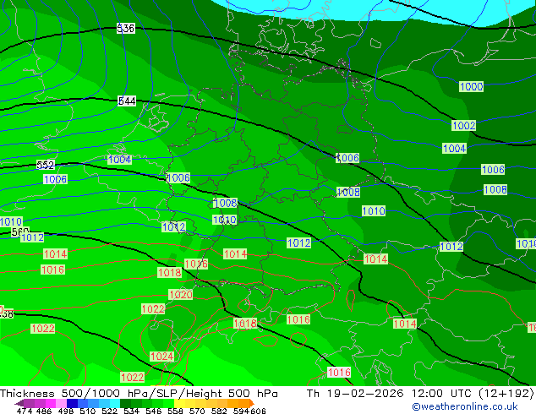Viewport: 536px width, 414px height.
Task: Pick the light pink legend swatch
Action: (61, 403)
